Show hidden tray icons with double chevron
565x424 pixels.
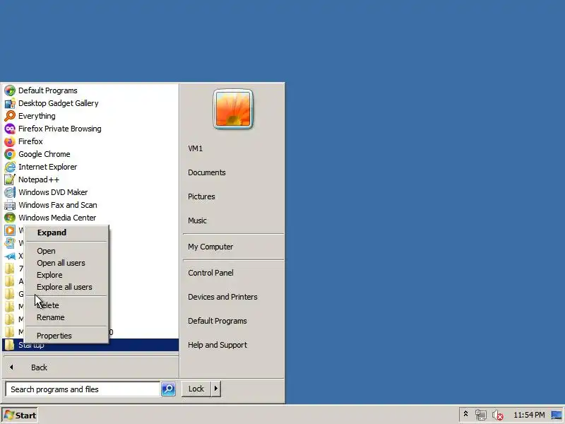(x=465, y=414)
